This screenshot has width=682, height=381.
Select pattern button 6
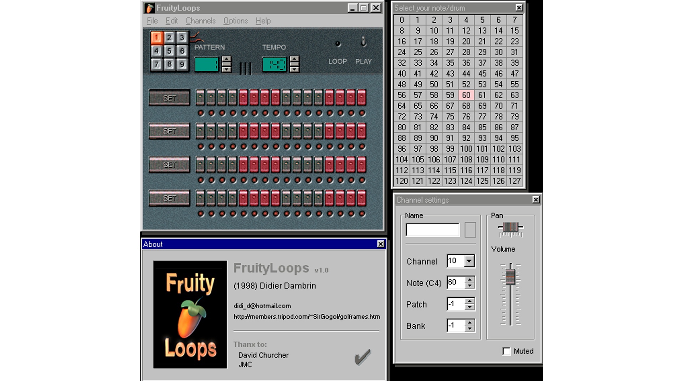(182, 51)
